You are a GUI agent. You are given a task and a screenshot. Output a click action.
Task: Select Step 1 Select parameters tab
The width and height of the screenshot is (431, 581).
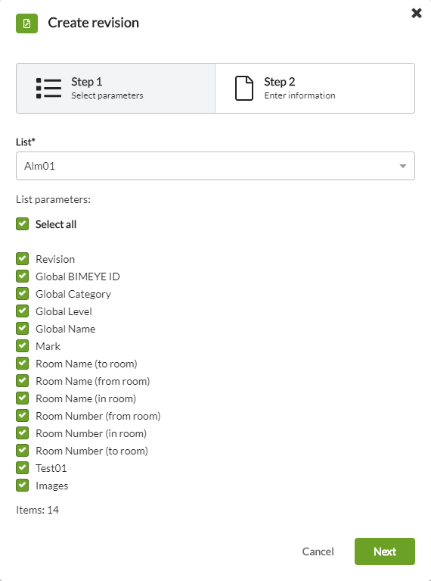(x=116, y=88)
